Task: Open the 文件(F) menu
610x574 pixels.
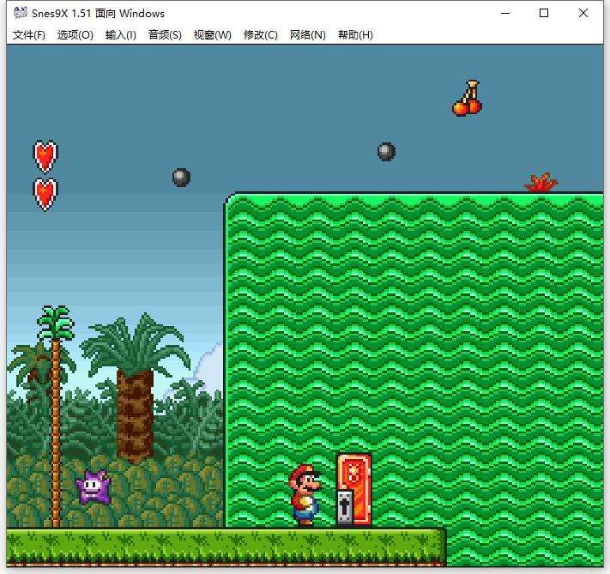Action: (29, 35)
